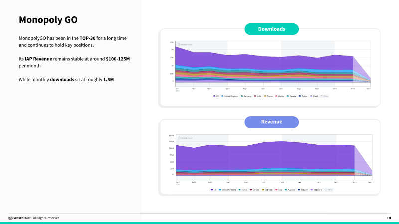Click the US legend dot in the Downloads chart
Image resolution: width=399 pixels, height=224 pixels.
(x=214, y=96)
